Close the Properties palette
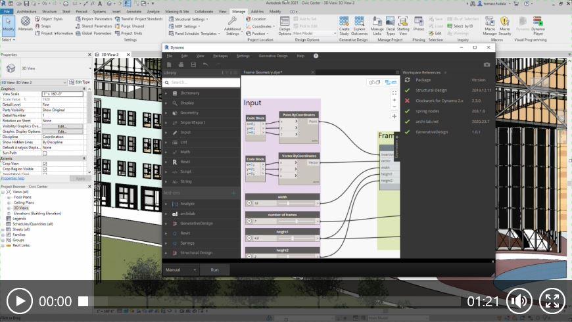572x322 pixels. pyautogui.click(x=89, y=55)
